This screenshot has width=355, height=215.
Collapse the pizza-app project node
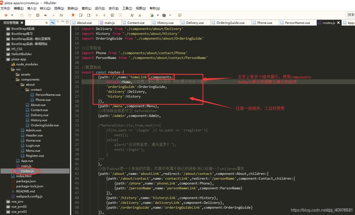pos(3,59)
